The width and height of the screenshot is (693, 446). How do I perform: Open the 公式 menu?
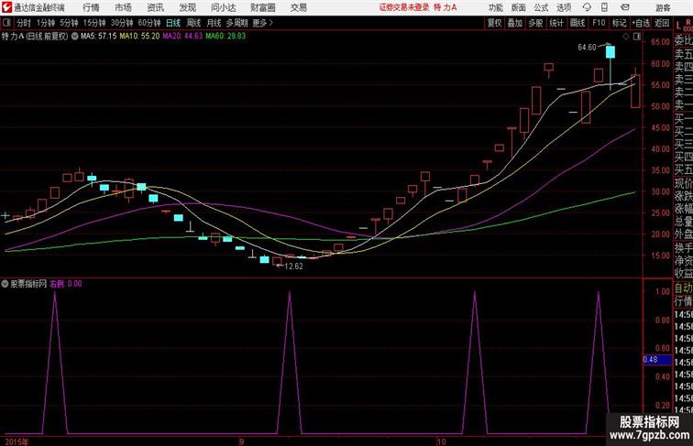coord(541,7)
